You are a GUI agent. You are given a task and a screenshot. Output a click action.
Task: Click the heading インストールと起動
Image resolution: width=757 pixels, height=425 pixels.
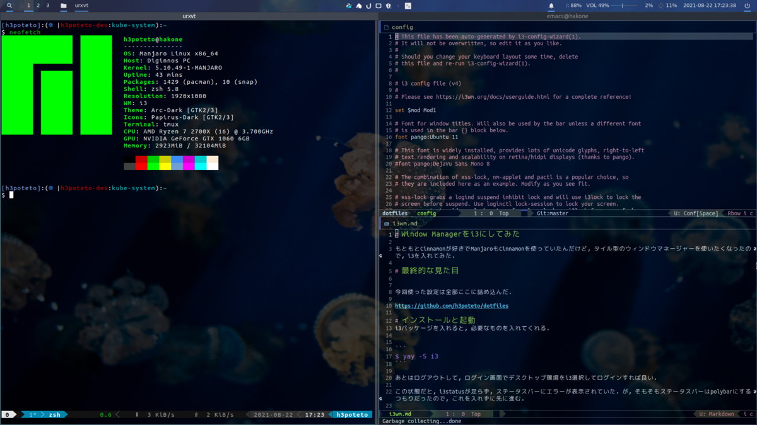438,320
